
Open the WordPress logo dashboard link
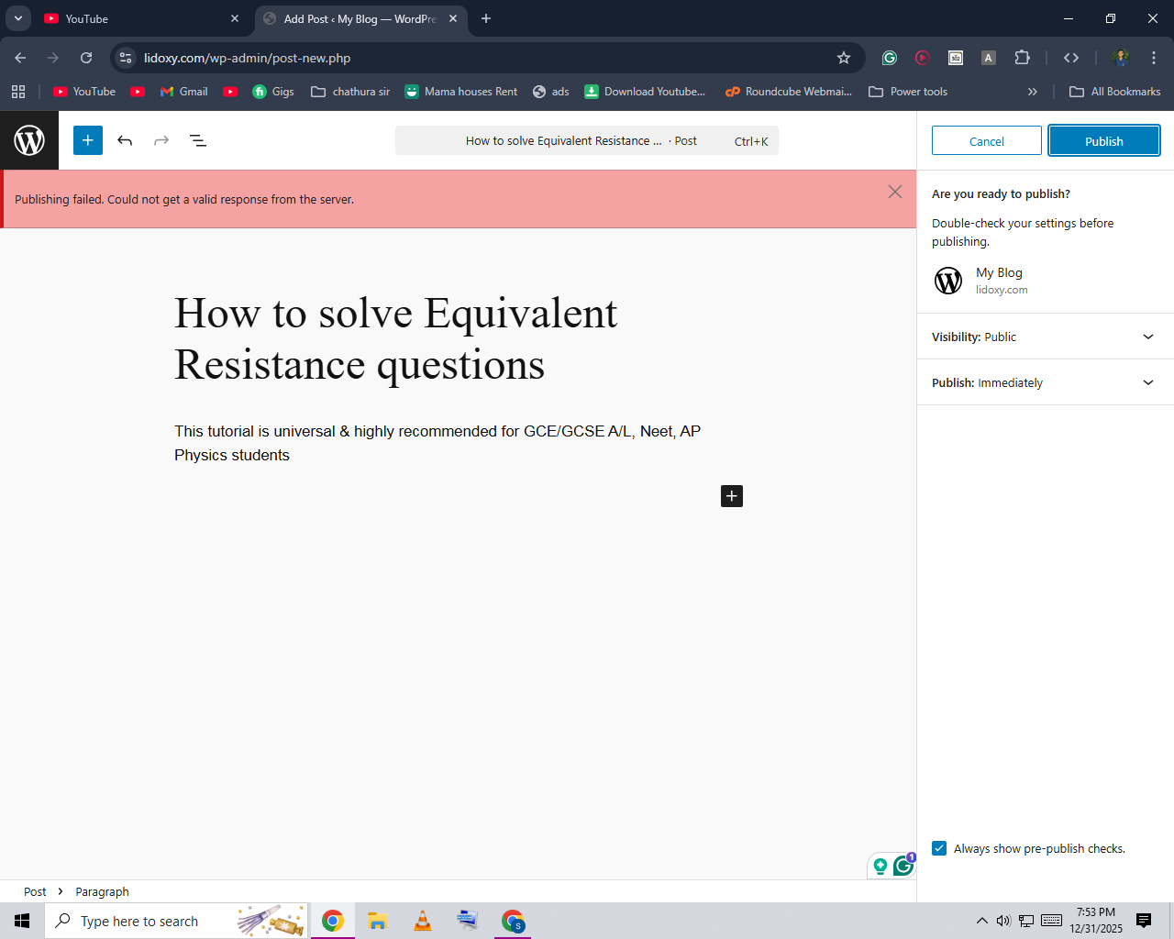click(29, 140)
